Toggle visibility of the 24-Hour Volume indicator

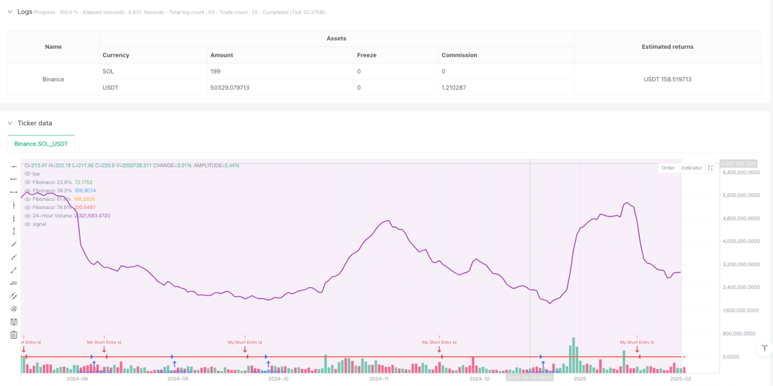click(27, 216)
